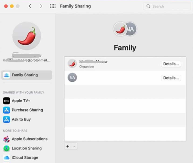Close the window with red button
Viewport: 193px width, 163px height.
pos(6,6)
